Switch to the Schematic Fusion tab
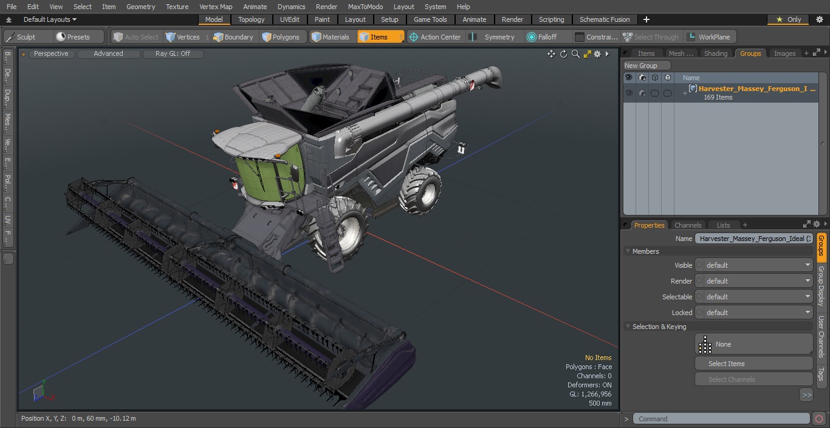The width and height of the screenshot is (830, 428). pyautogui.click(x=605, y=19)
